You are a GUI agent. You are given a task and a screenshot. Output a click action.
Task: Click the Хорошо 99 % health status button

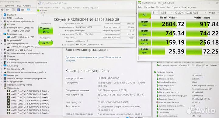46,30
